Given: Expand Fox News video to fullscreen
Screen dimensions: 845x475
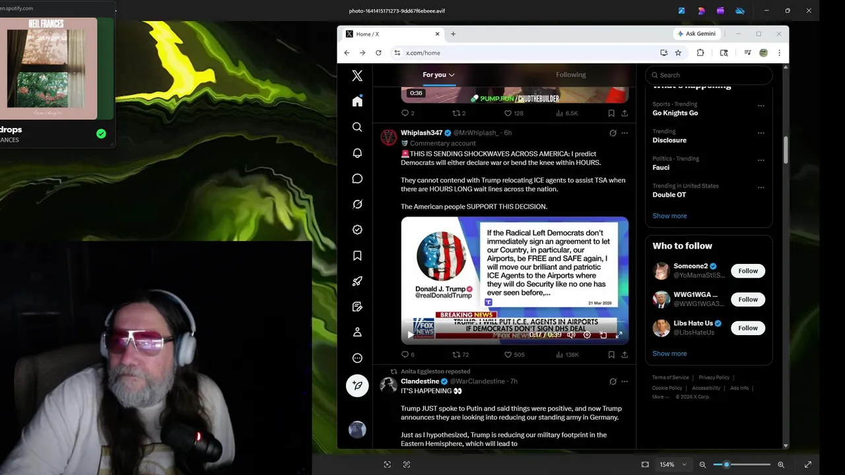Looking at the screenshot, I should [619, 335].
